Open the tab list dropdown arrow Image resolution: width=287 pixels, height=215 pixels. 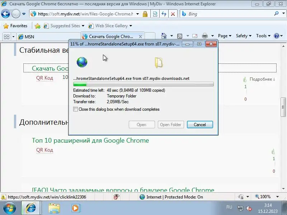(x=13, y=37)
